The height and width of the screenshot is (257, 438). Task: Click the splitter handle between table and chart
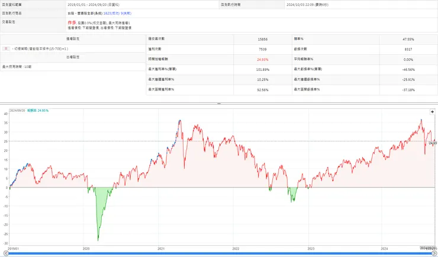[219, 104]
